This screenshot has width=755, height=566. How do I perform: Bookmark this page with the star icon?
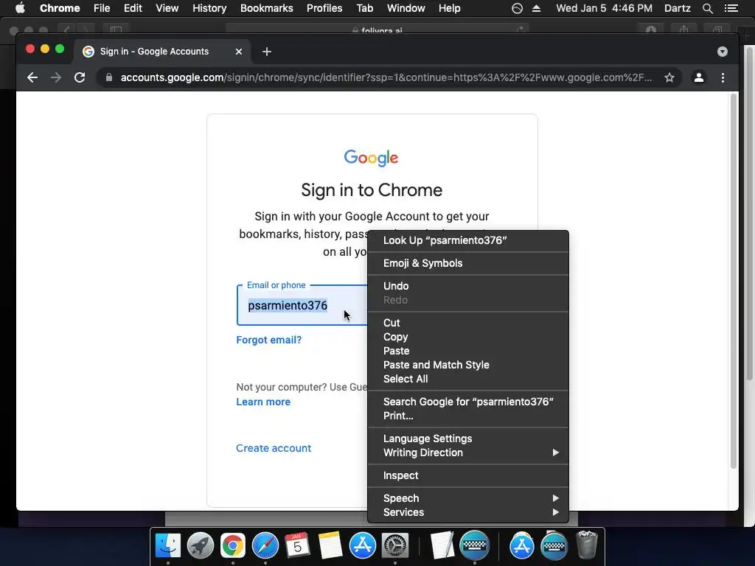(x=669, y=77)
